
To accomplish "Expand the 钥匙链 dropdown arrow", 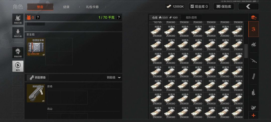I will pyautogui.click(x=119, y=78).
